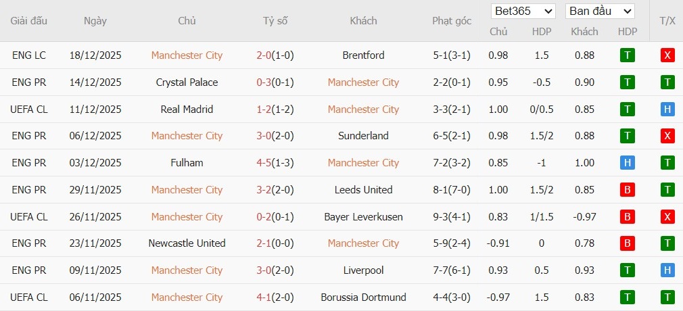The width and height of the screenshot is (683, 311).
Task: Open the 0-2 score against Bayer Leverkusen
Action: (x=264, y=217)
